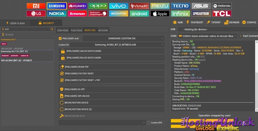This screenshot has width=258, height=131.
Task: Click the SM-A136U (BIT-D) - MT6833 text
Action: click(17, 60)
